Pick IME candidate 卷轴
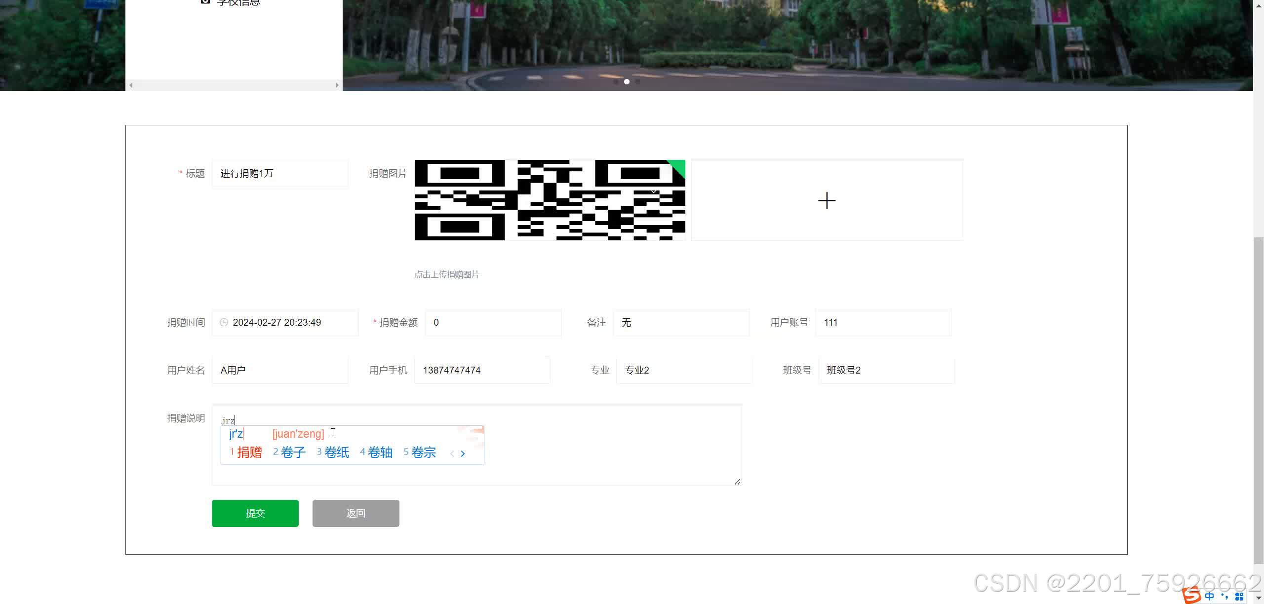The image size is (1264, 604). (380, 452)
